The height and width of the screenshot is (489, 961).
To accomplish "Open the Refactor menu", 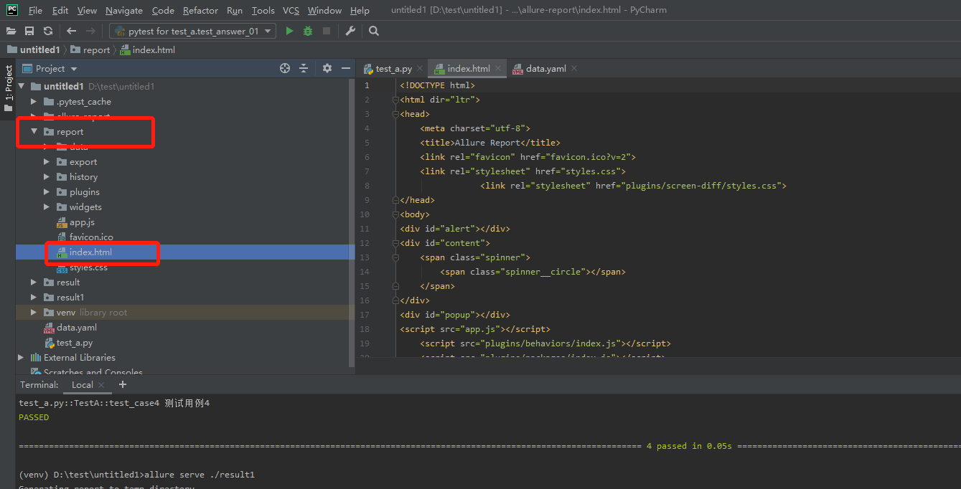I will pyautogui.click(x=200, y=11).
